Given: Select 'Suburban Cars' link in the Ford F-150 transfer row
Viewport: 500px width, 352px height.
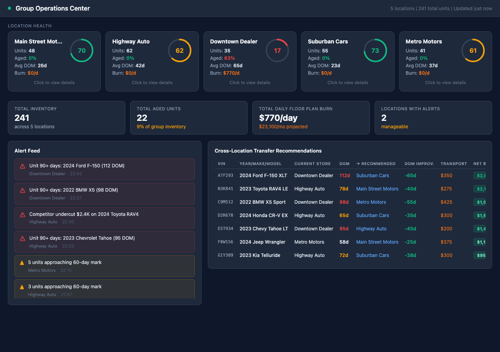Looking at the screenshot, I should [x=372, y=176].
